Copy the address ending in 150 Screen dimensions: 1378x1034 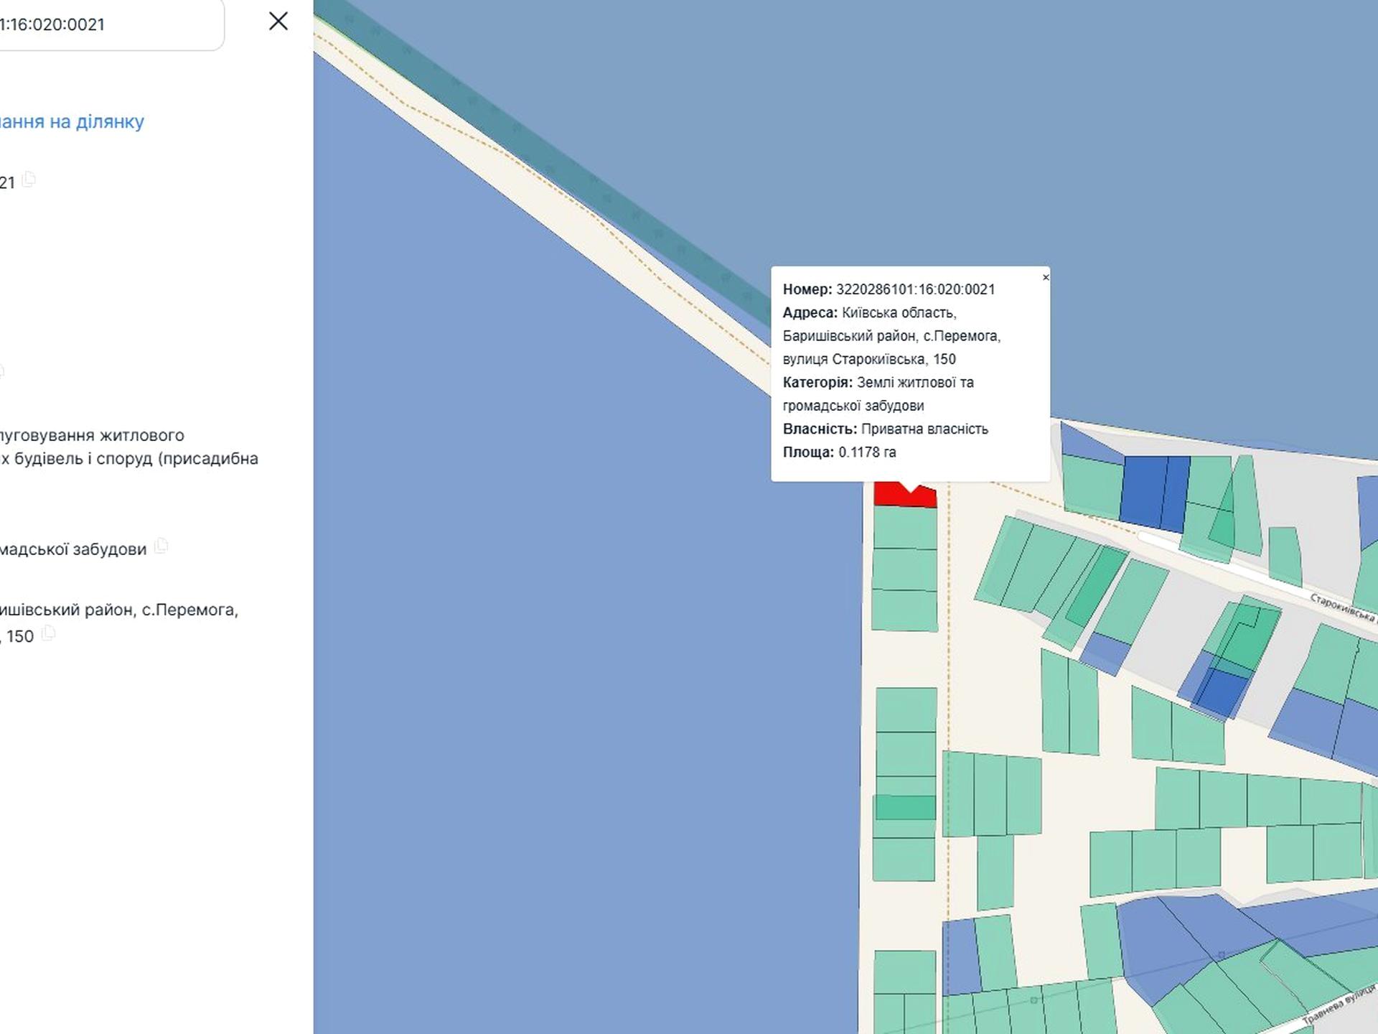(x=49, y=633)
